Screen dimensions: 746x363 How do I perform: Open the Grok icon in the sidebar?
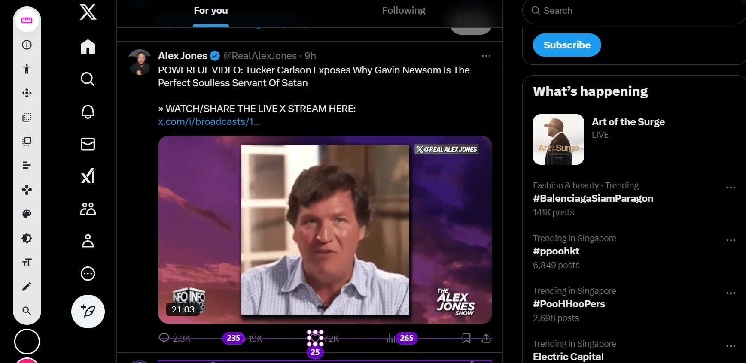[88, 176]
